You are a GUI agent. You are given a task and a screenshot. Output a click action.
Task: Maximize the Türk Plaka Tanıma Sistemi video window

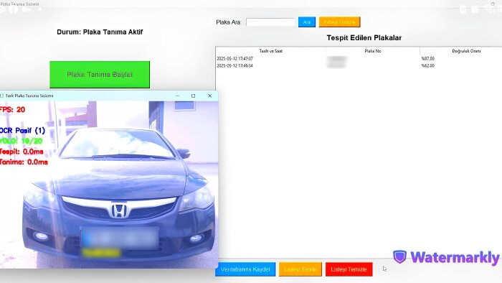coord(194,96)
